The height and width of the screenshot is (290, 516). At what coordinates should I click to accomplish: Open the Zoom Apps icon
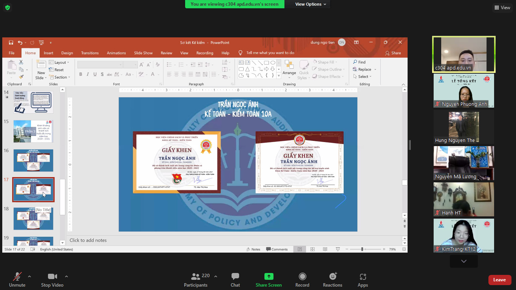tap(363, 277)
